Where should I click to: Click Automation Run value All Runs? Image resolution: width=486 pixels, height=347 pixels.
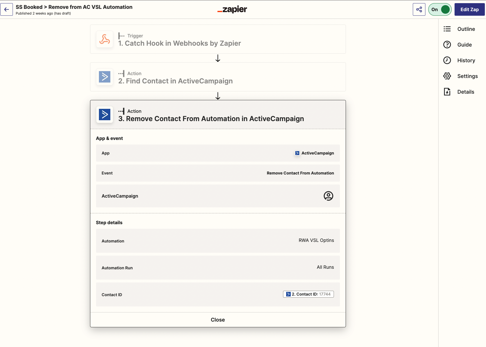[x=325, y=267]
